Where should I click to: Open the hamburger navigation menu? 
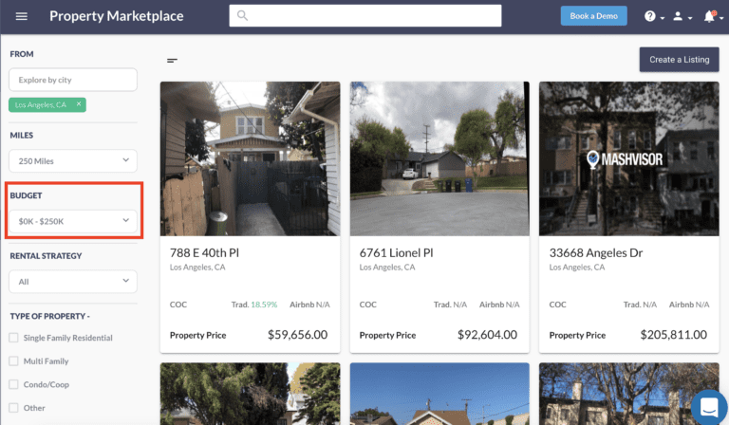coord(22,16)
